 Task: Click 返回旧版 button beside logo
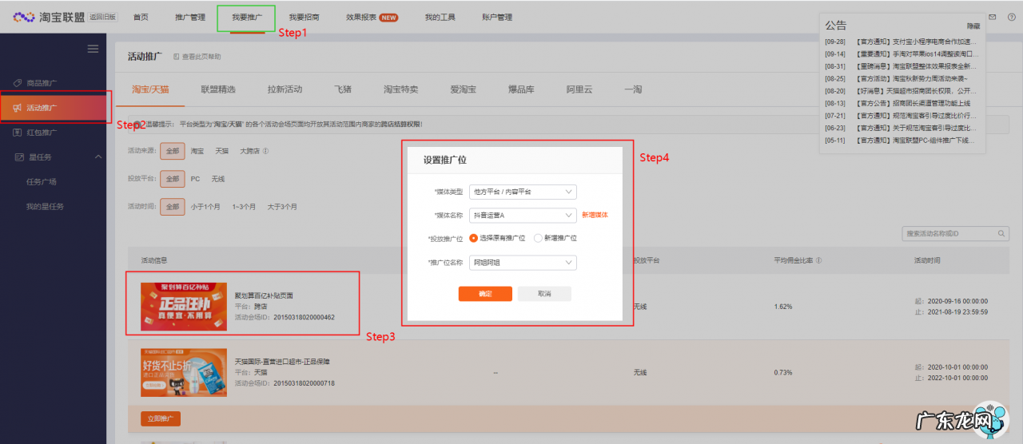click(x=102, y=17)
